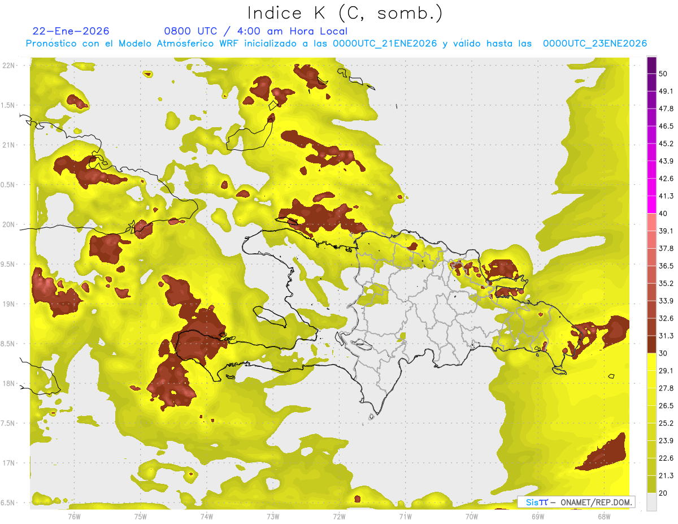Click the title "Indice K (C, somb.)"
This screenshot has height=524, width=678.
[345, 14]
